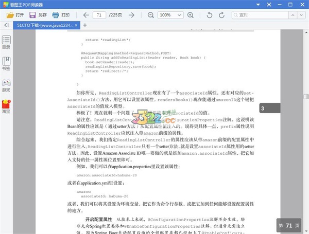
Task: Click the 看图王PDF阅读器 app logo icon
Action: (6, 5)
